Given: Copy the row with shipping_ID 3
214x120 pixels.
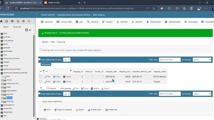Looking at the screenshot, I should click(x=57, y=81).
